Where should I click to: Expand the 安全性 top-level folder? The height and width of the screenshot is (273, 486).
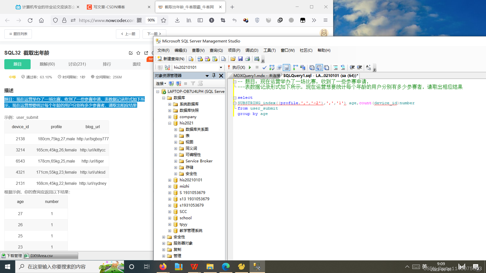164,237
